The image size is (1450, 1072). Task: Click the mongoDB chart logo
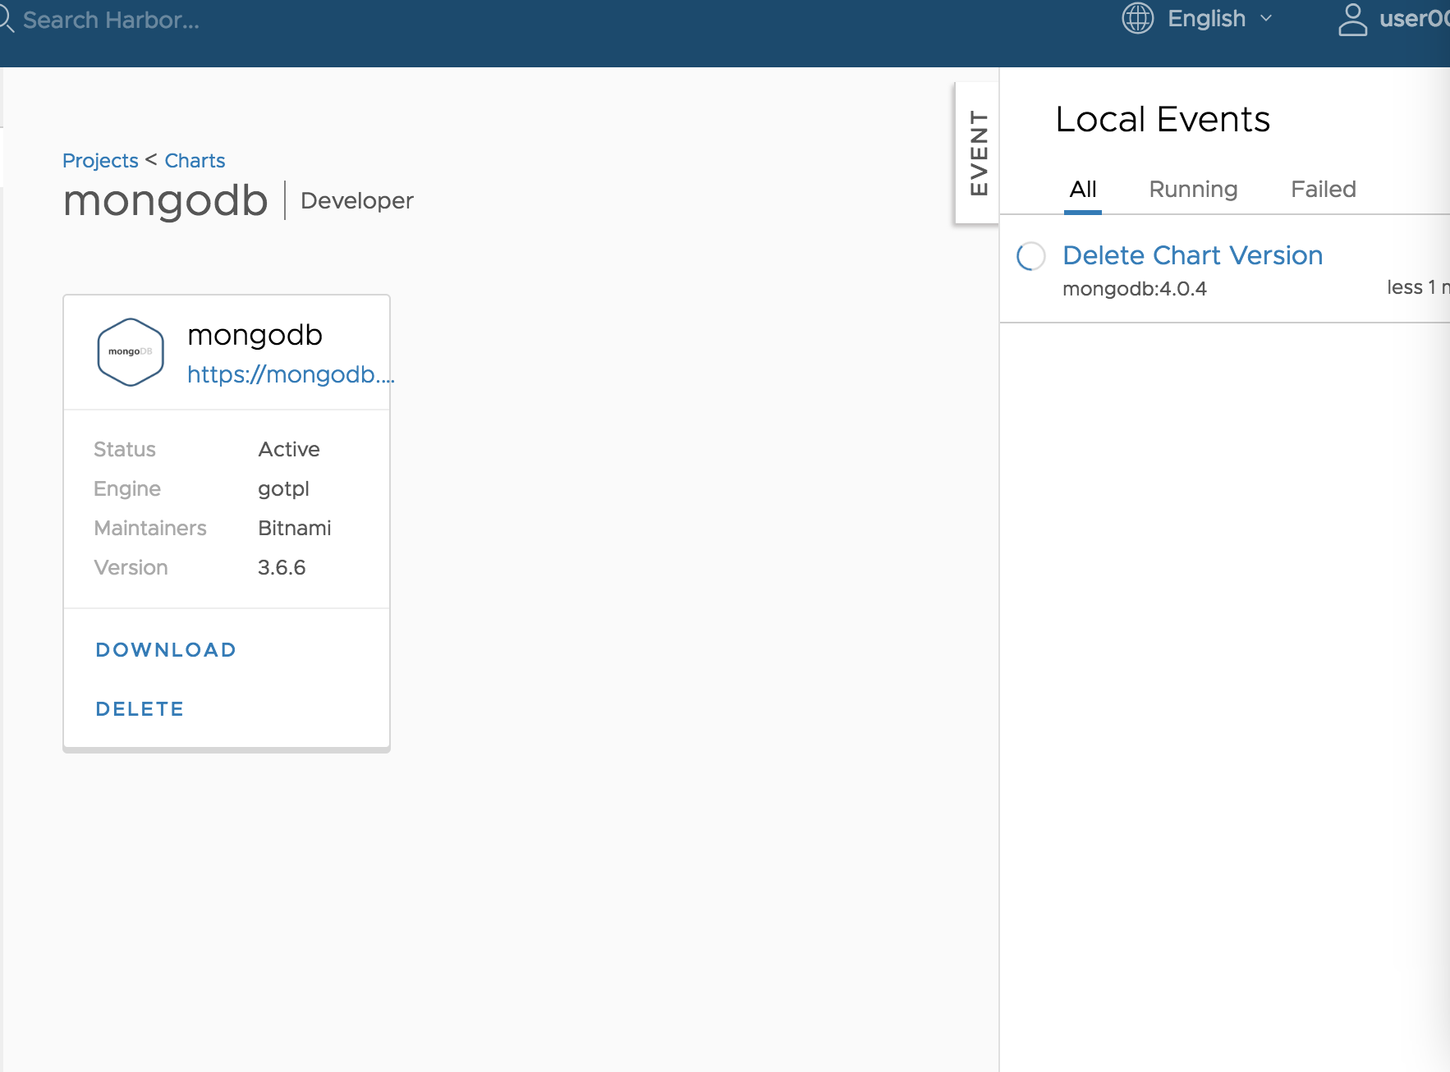(x=130, y=351)
